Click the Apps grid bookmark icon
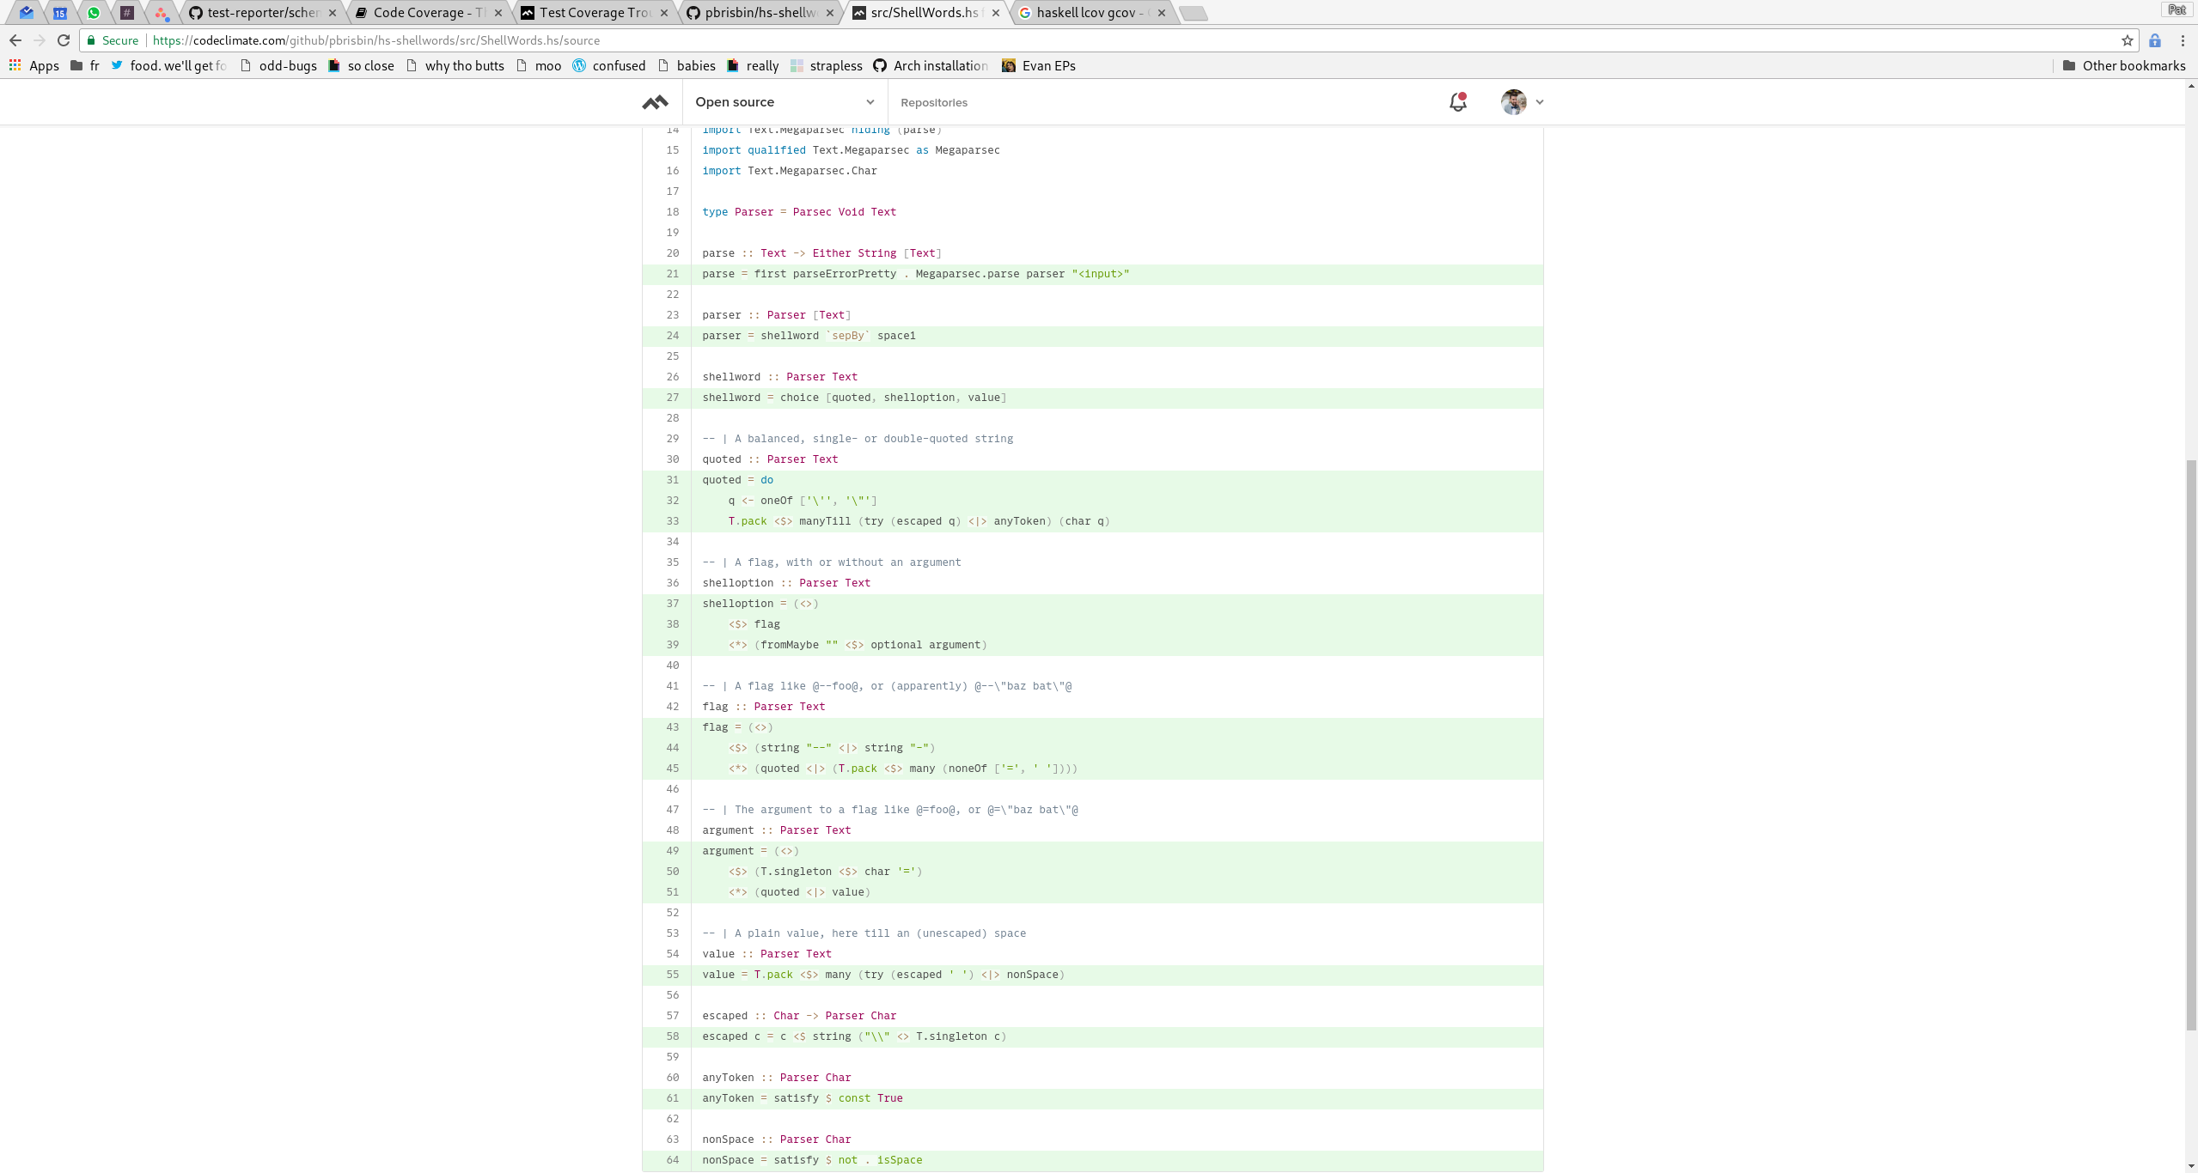The width and height of the screenshot is (2198, 1173). click(x=15, y=65)
